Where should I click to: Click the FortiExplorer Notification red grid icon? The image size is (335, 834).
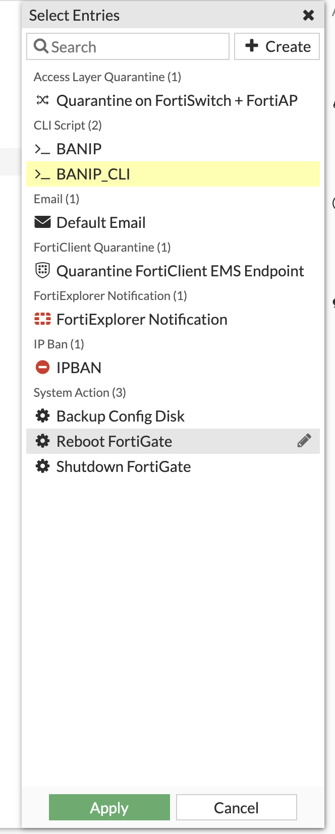click(x=42, y=319)
